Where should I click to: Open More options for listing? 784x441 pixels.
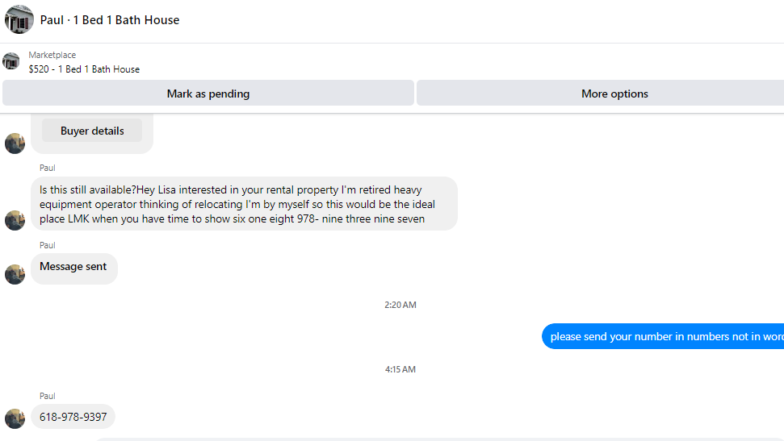(600, 94)
